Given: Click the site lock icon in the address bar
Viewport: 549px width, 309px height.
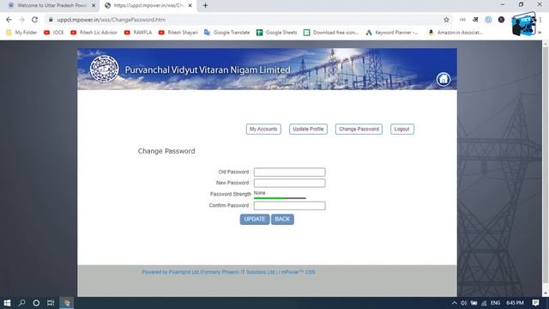Looking at the screenshot, I should (x=51, y=20).
